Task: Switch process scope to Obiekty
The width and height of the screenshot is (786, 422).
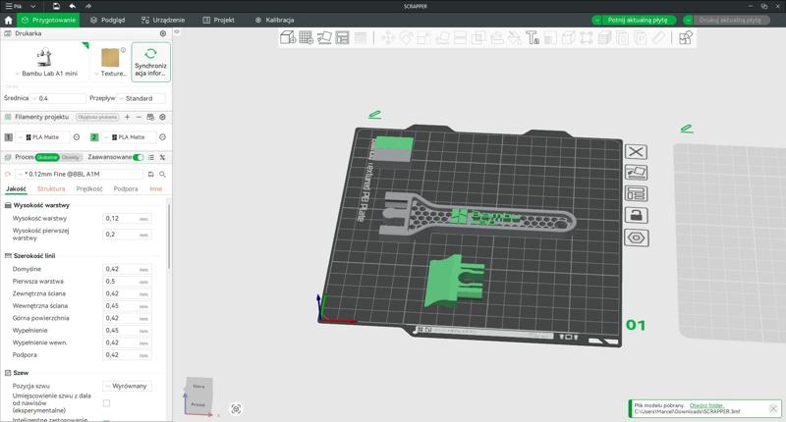Action: tap(70, 157)
